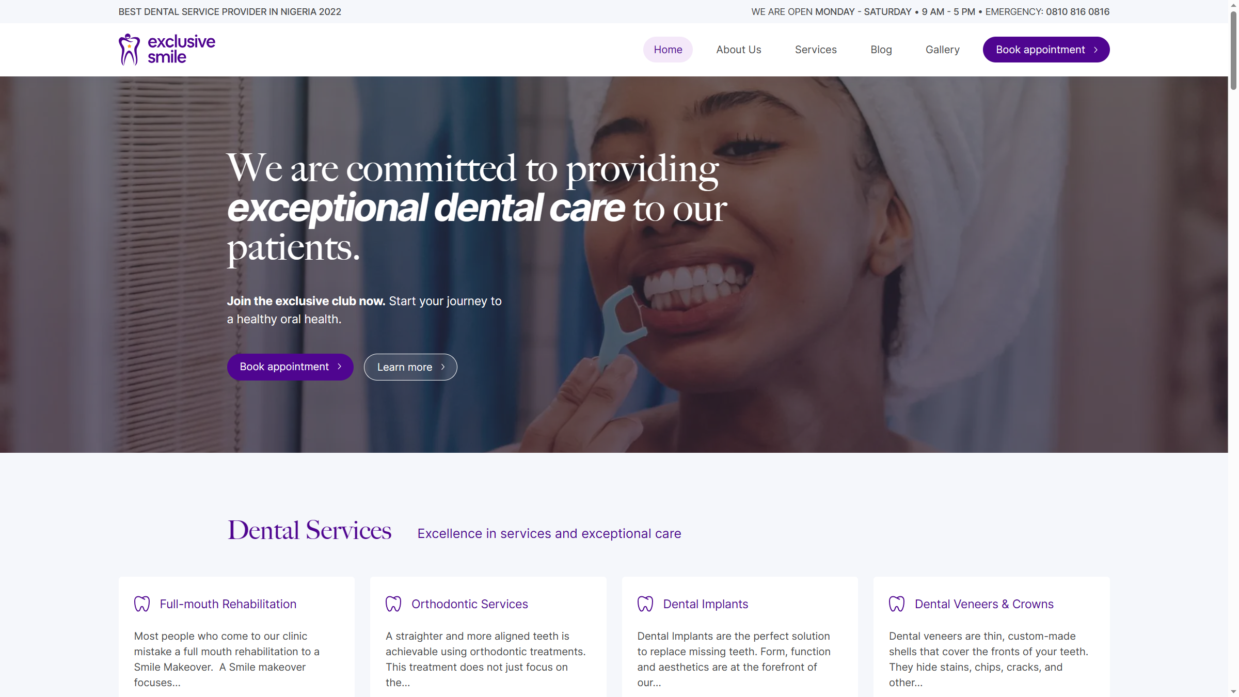Go to the About Us page
The height and width of the screenshot is (697, 1239).
point(738,50)
